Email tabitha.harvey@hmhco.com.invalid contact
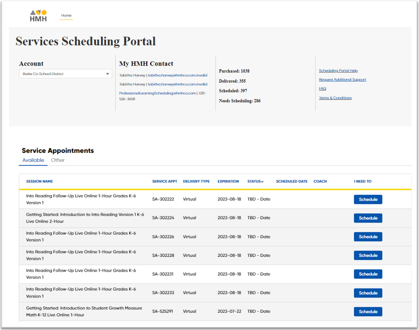Viewport: 419px width, 330px height. (177, 75)
